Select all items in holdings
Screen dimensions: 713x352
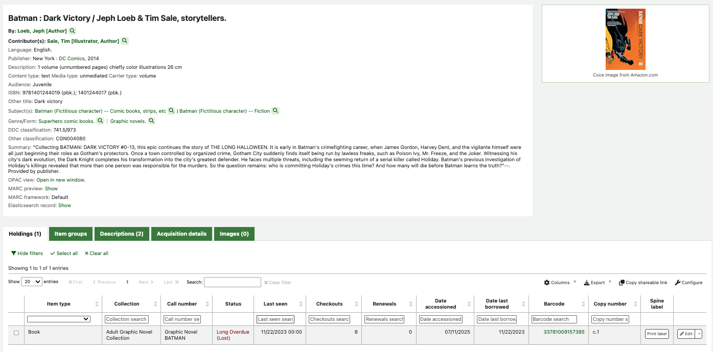pos(64,254)
